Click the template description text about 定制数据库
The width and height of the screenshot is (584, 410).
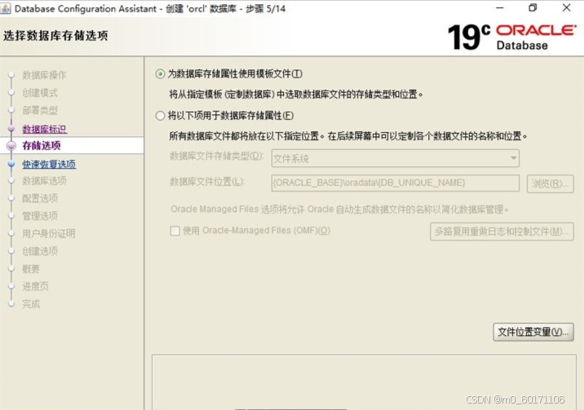tap(296, 95)
